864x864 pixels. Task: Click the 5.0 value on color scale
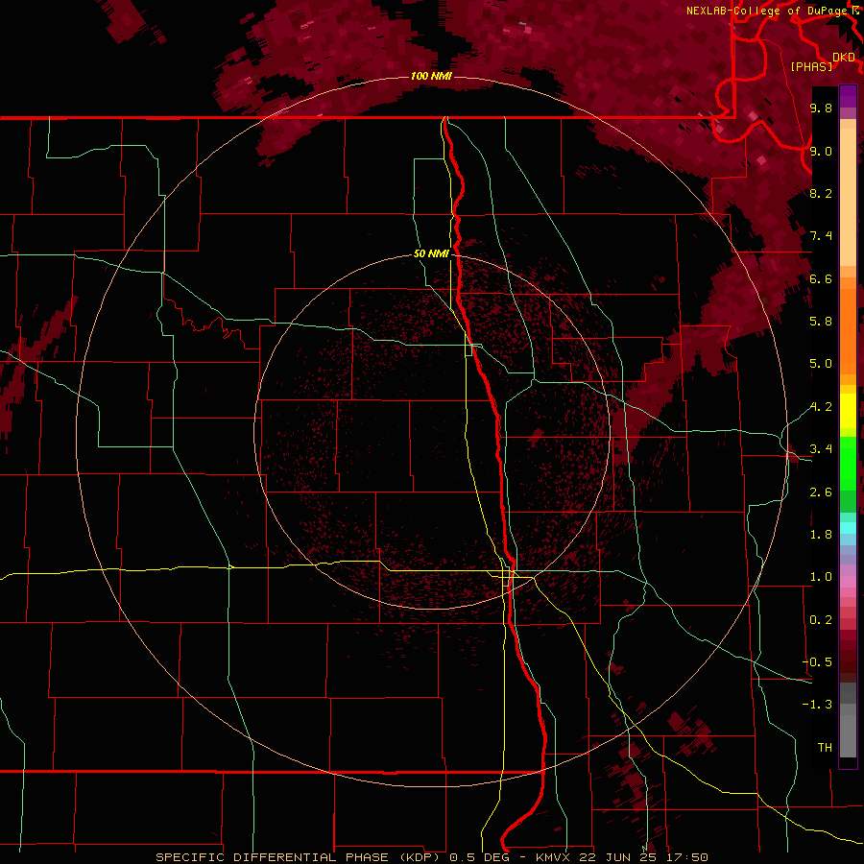click(x=821, y=364)
